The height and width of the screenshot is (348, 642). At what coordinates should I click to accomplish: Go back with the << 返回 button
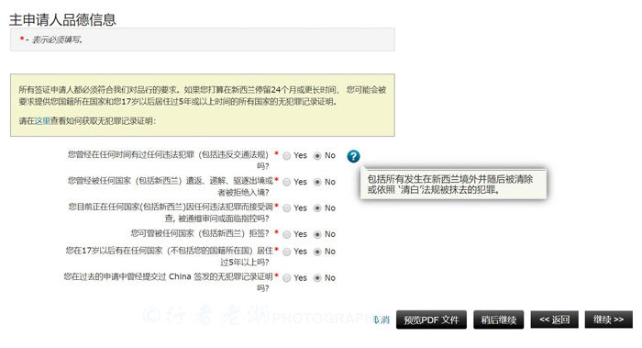pos(554,320)
